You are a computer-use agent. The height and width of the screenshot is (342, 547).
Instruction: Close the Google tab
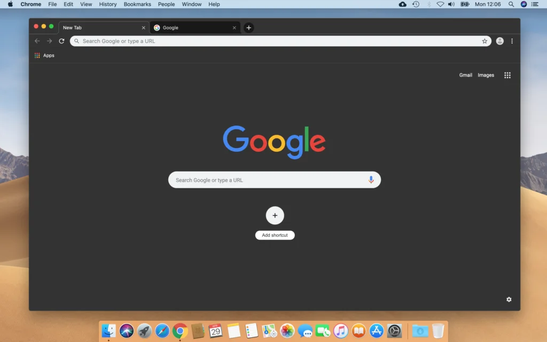[234, 28]
